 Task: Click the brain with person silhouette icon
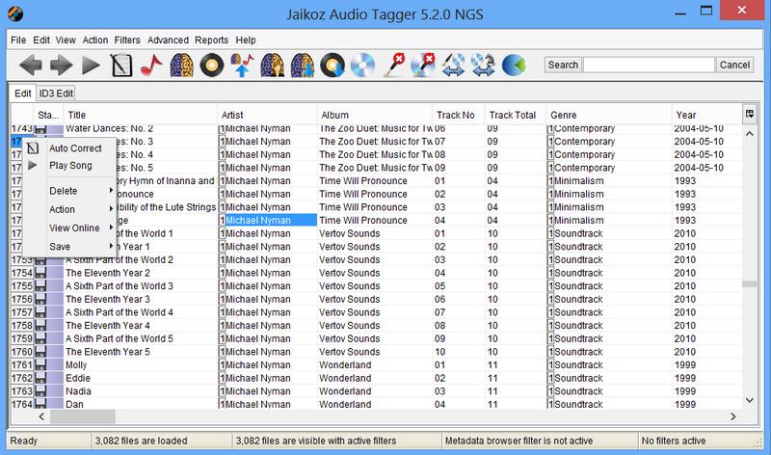(272, 65)
